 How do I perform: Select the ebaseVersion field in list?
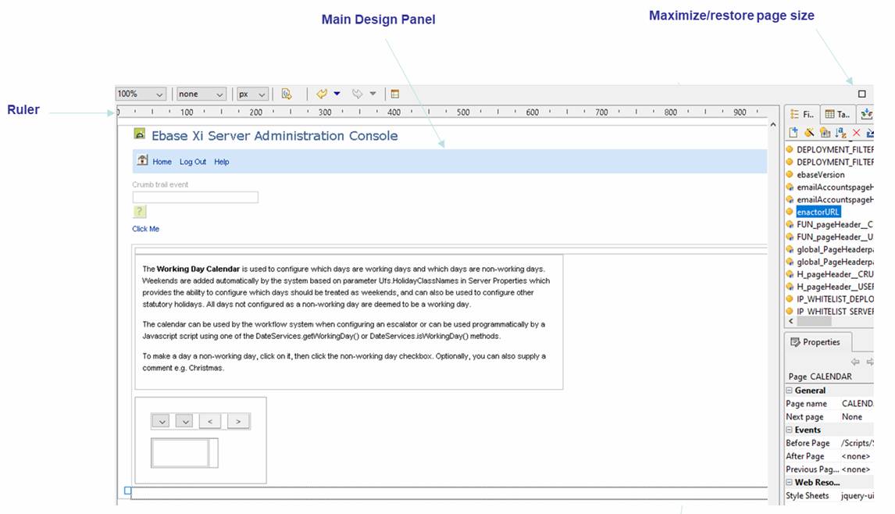820,174
